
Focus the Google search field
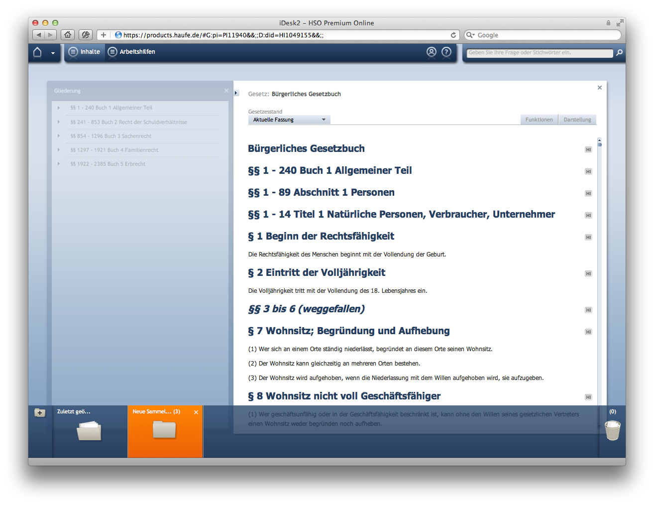tap(543, 35)
